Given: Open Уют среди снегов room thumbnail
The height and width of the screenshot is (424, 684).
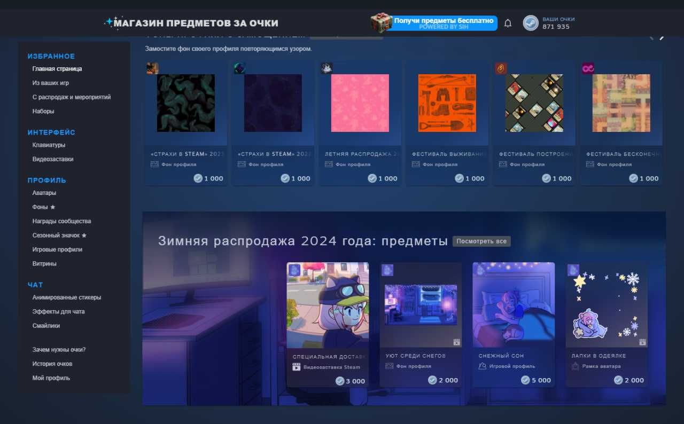Looking at the screenshot, I should point(421,304).
